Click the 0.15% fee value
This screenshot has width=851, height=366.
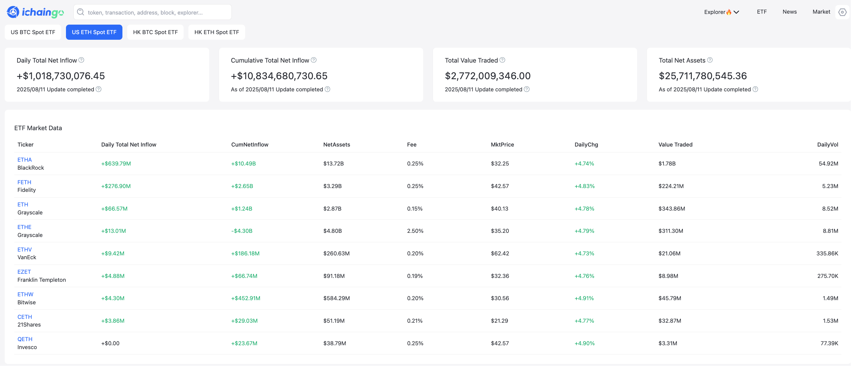click(x=415, y=209)
